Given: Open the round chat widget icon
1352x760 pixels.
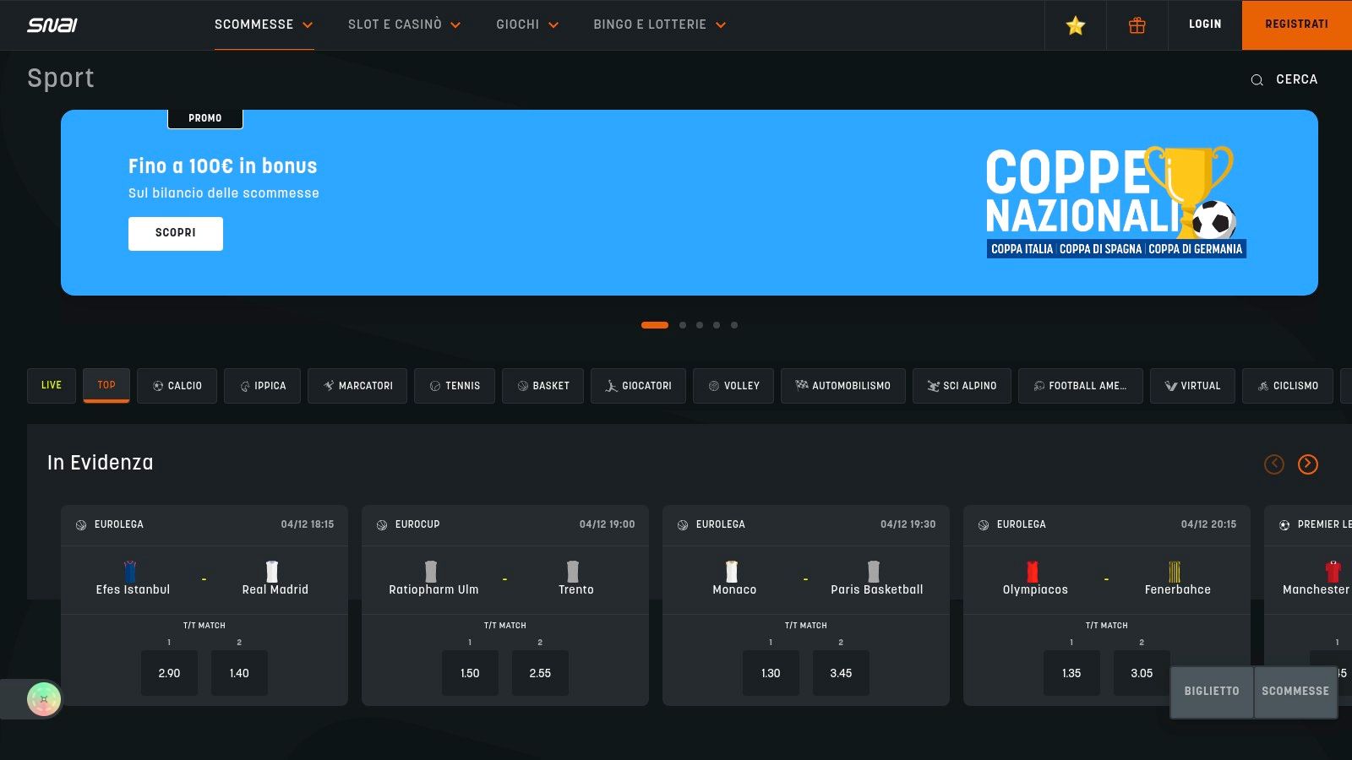Looking at the screenshot, I should (44, 699).
